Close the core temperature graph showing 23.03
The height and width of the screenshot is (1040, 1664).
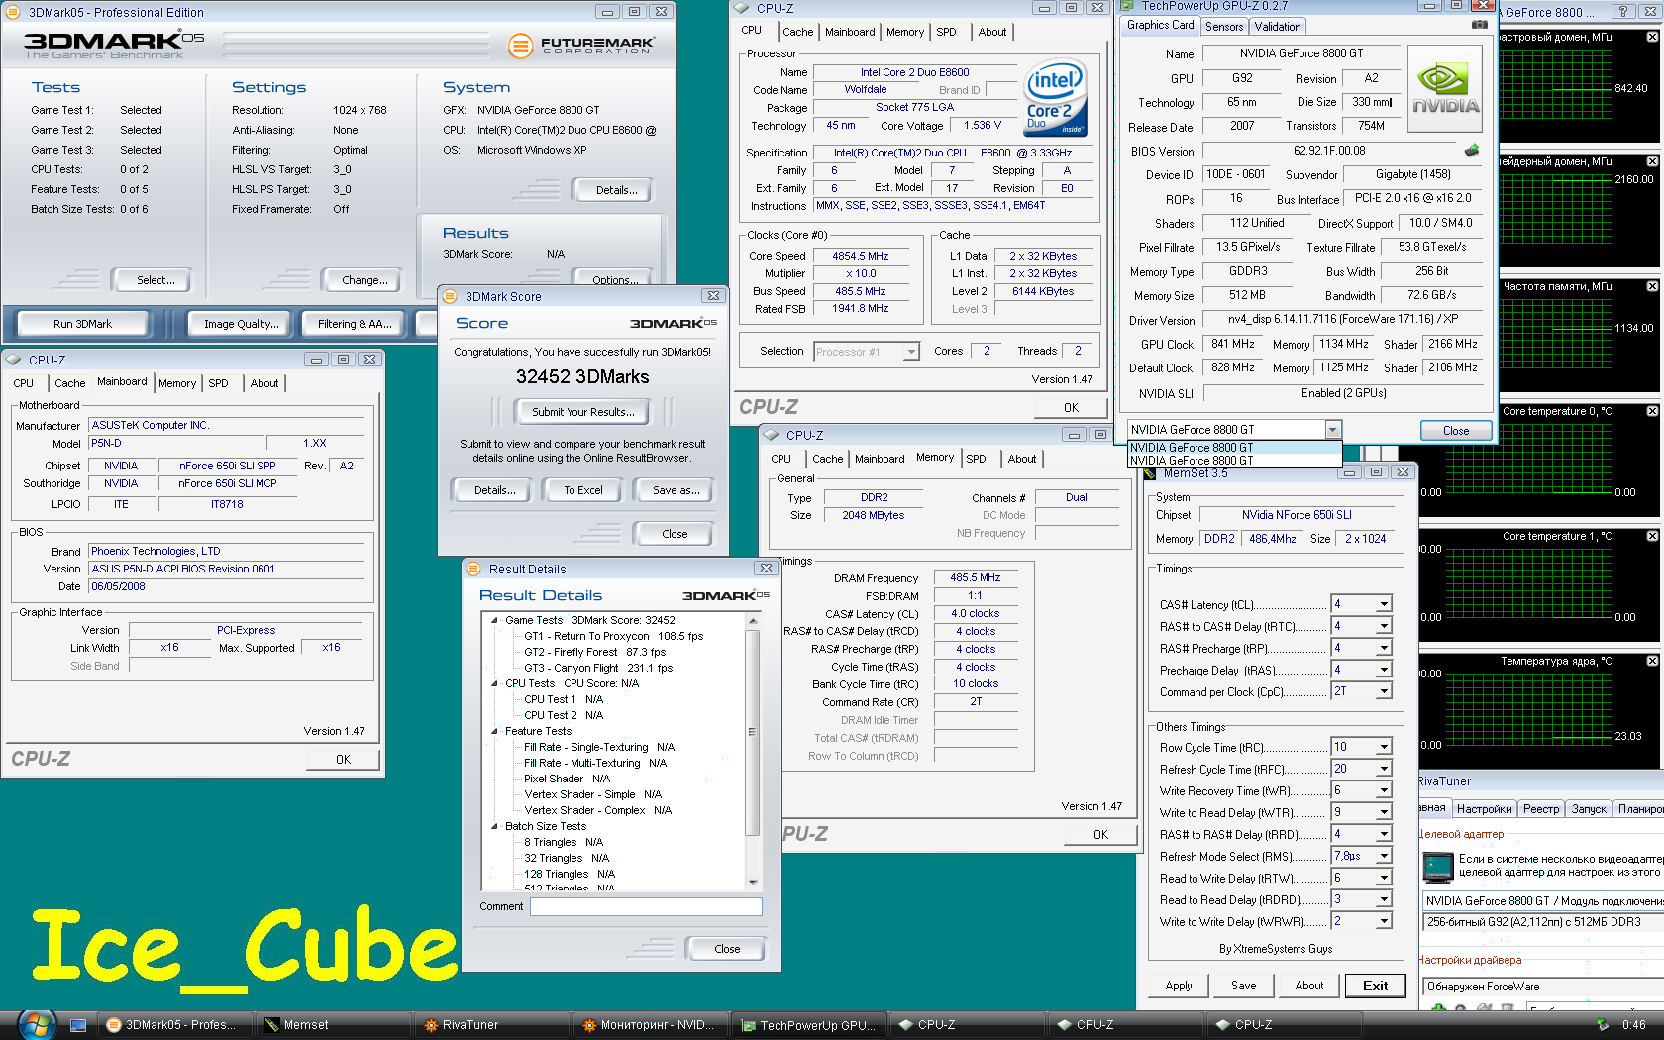[1652, 661]
